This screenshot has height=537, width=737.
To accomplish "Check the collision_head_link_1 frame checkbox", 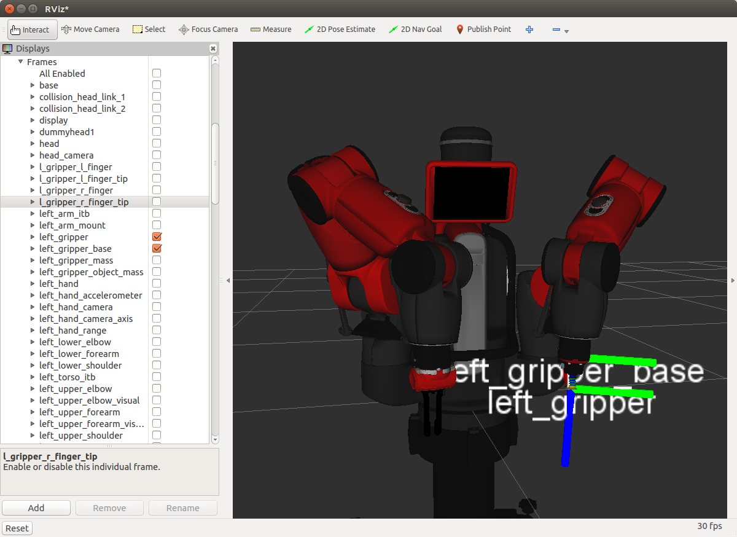I will (157, 96).
